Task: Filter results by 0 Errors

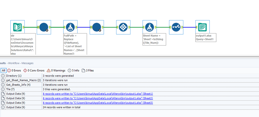Action: point(14,71)
